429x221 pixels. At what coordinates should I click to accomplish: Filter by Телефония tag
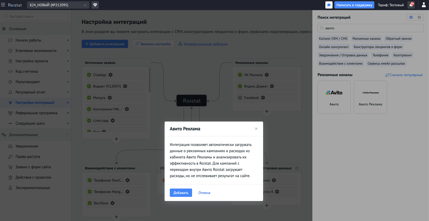pos(380,55)
